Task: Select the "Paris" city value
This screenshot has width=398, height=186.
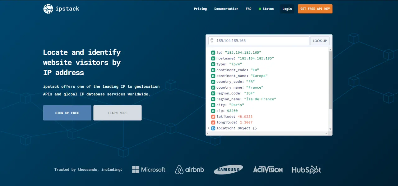Action: tap(236, 105)
